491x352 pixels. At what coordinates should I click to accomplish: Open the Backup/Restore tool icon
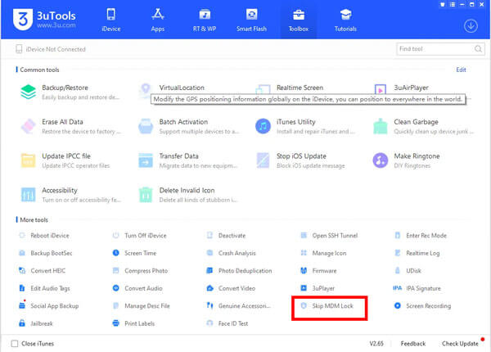click(29, 91)
